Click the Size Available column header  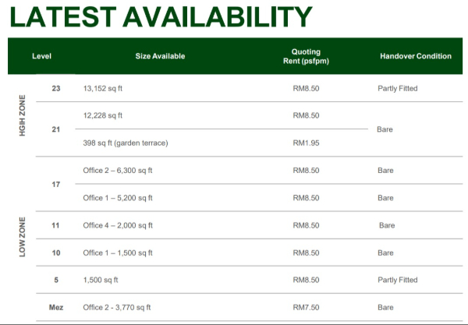tap(160, 56)
